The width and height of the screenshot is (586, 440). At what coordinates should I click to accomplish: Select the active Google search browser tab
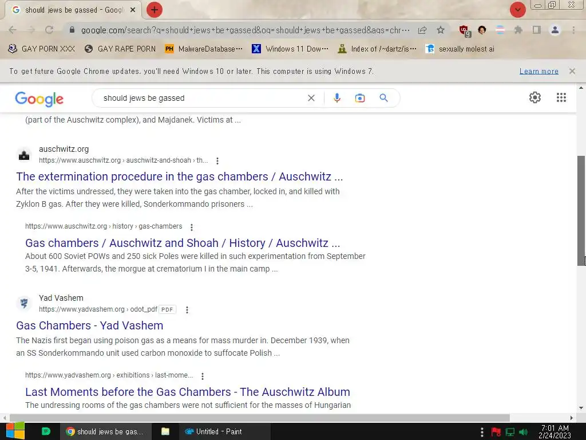point(73,10)
